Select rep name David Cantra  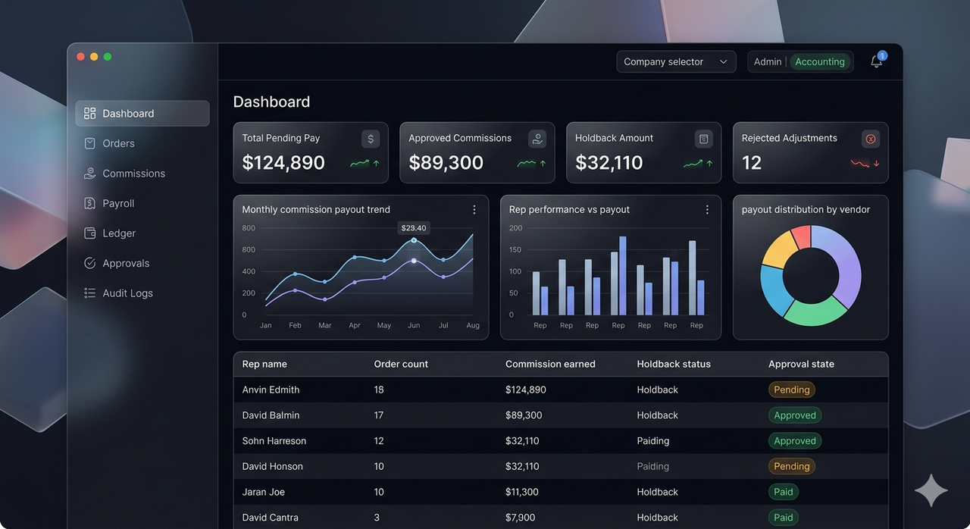271,518
